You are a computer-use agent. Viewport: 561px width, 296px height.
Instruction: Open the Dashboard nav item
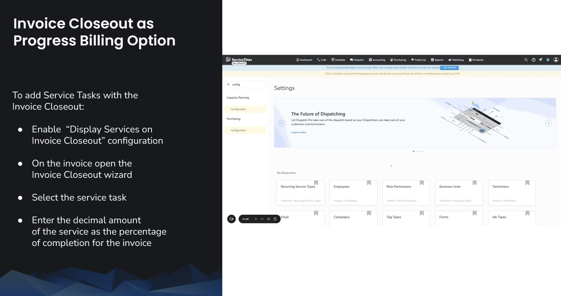tap(304, 60)
